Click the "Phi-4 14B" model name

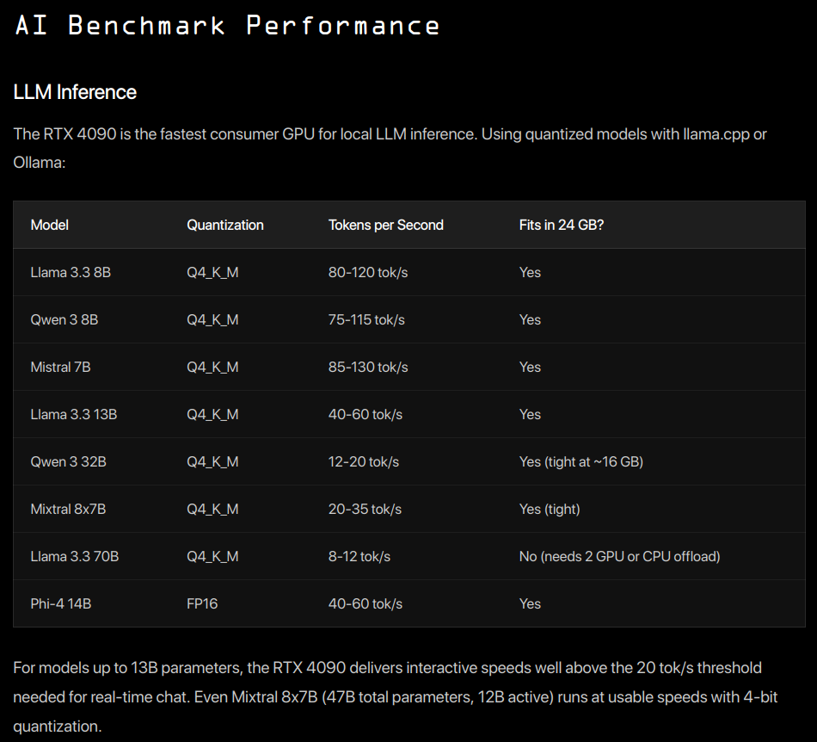60,603
